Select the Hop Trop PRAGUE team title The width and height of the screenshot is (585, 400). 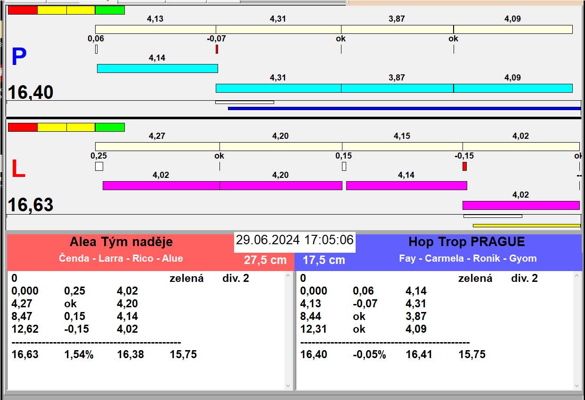[x=467, y=242]
